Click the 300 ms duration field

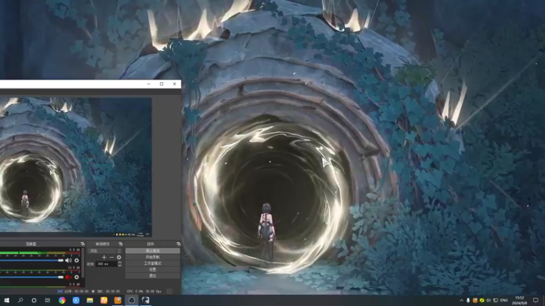[x=106, y=264]
